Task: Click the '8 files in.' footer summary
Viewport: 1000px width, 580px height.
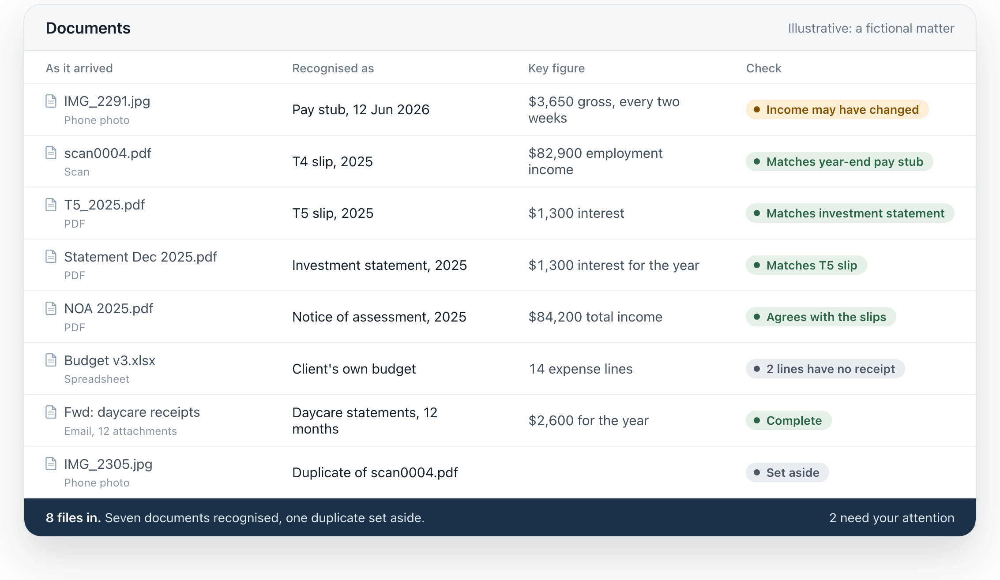Action: tap(73, 518)
